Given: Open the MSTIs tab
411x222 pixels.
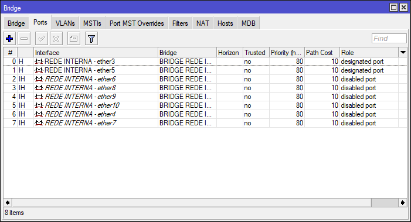Looking at the screenshot, I should 92,23.
